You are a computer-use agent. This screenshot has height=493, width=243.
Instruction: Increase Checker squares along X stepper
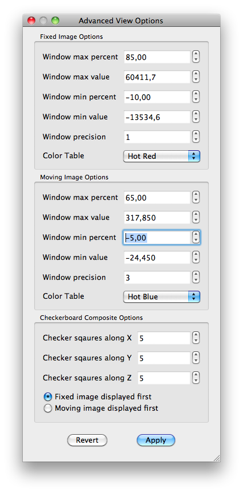[x=196, y=335]
